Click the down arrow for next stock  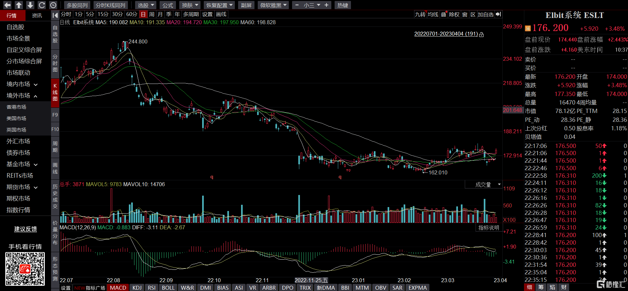coord(30,5)
